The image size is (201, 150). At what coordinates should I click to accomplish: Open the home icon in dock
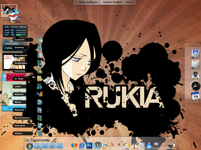[x=134, y=145]
